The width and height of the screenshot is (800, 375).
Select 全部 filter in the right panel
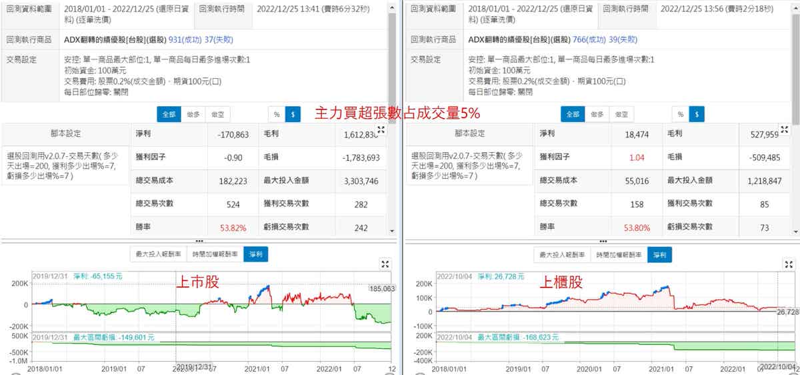tap(572, 114)
